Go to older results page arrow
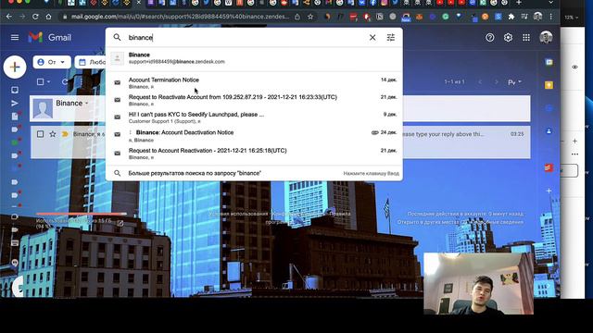 497,82
